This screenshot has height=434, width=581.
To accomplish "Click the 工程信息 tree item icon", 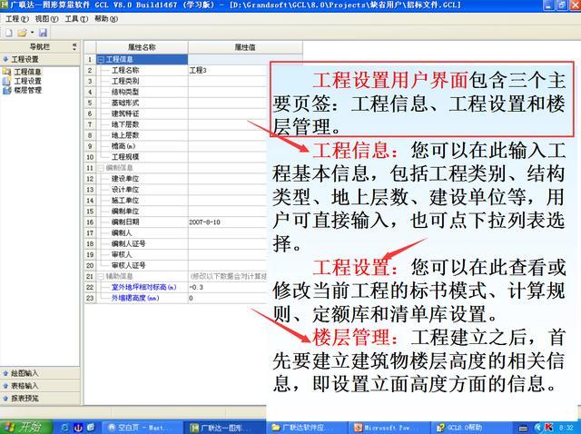I will [x=7, y=72].
